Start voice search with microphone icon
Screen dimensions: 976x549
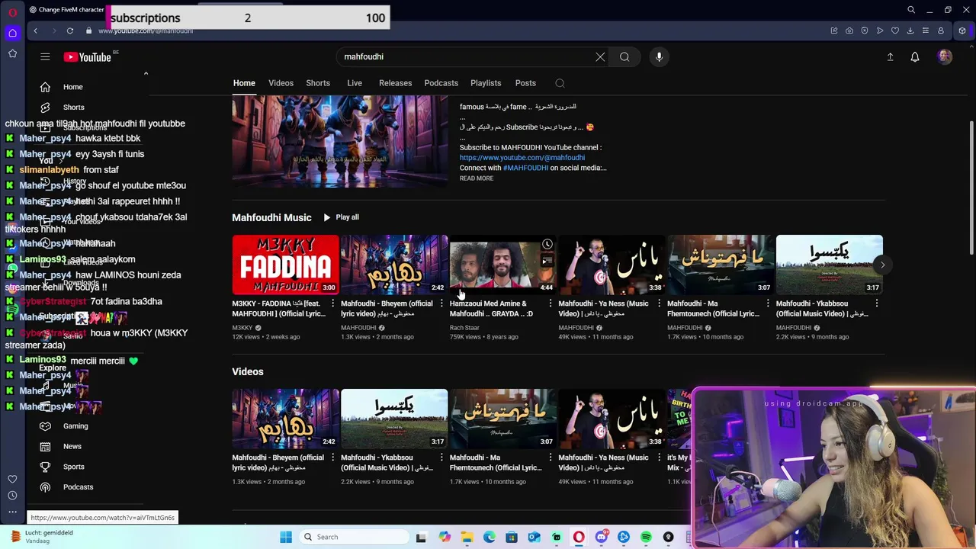(x=660, y=56)
